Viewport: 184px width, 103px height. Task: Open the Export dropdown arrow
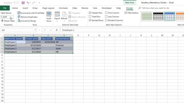pos(57,21)
